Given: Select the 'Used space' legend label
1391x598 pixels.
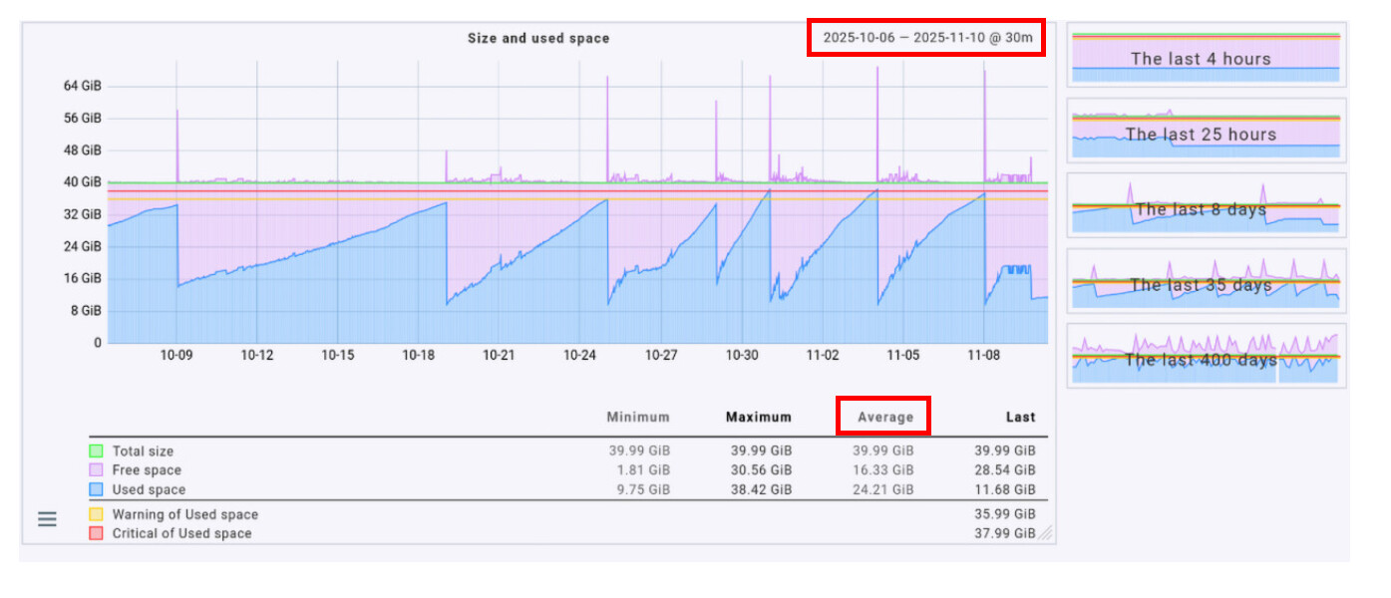Looking at the screenshot, I should (149, 489).
